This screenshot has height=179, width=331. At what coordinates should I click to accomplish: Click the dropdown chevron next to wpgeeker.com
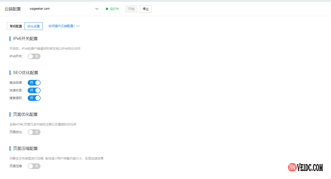click(x=97, y=8)
